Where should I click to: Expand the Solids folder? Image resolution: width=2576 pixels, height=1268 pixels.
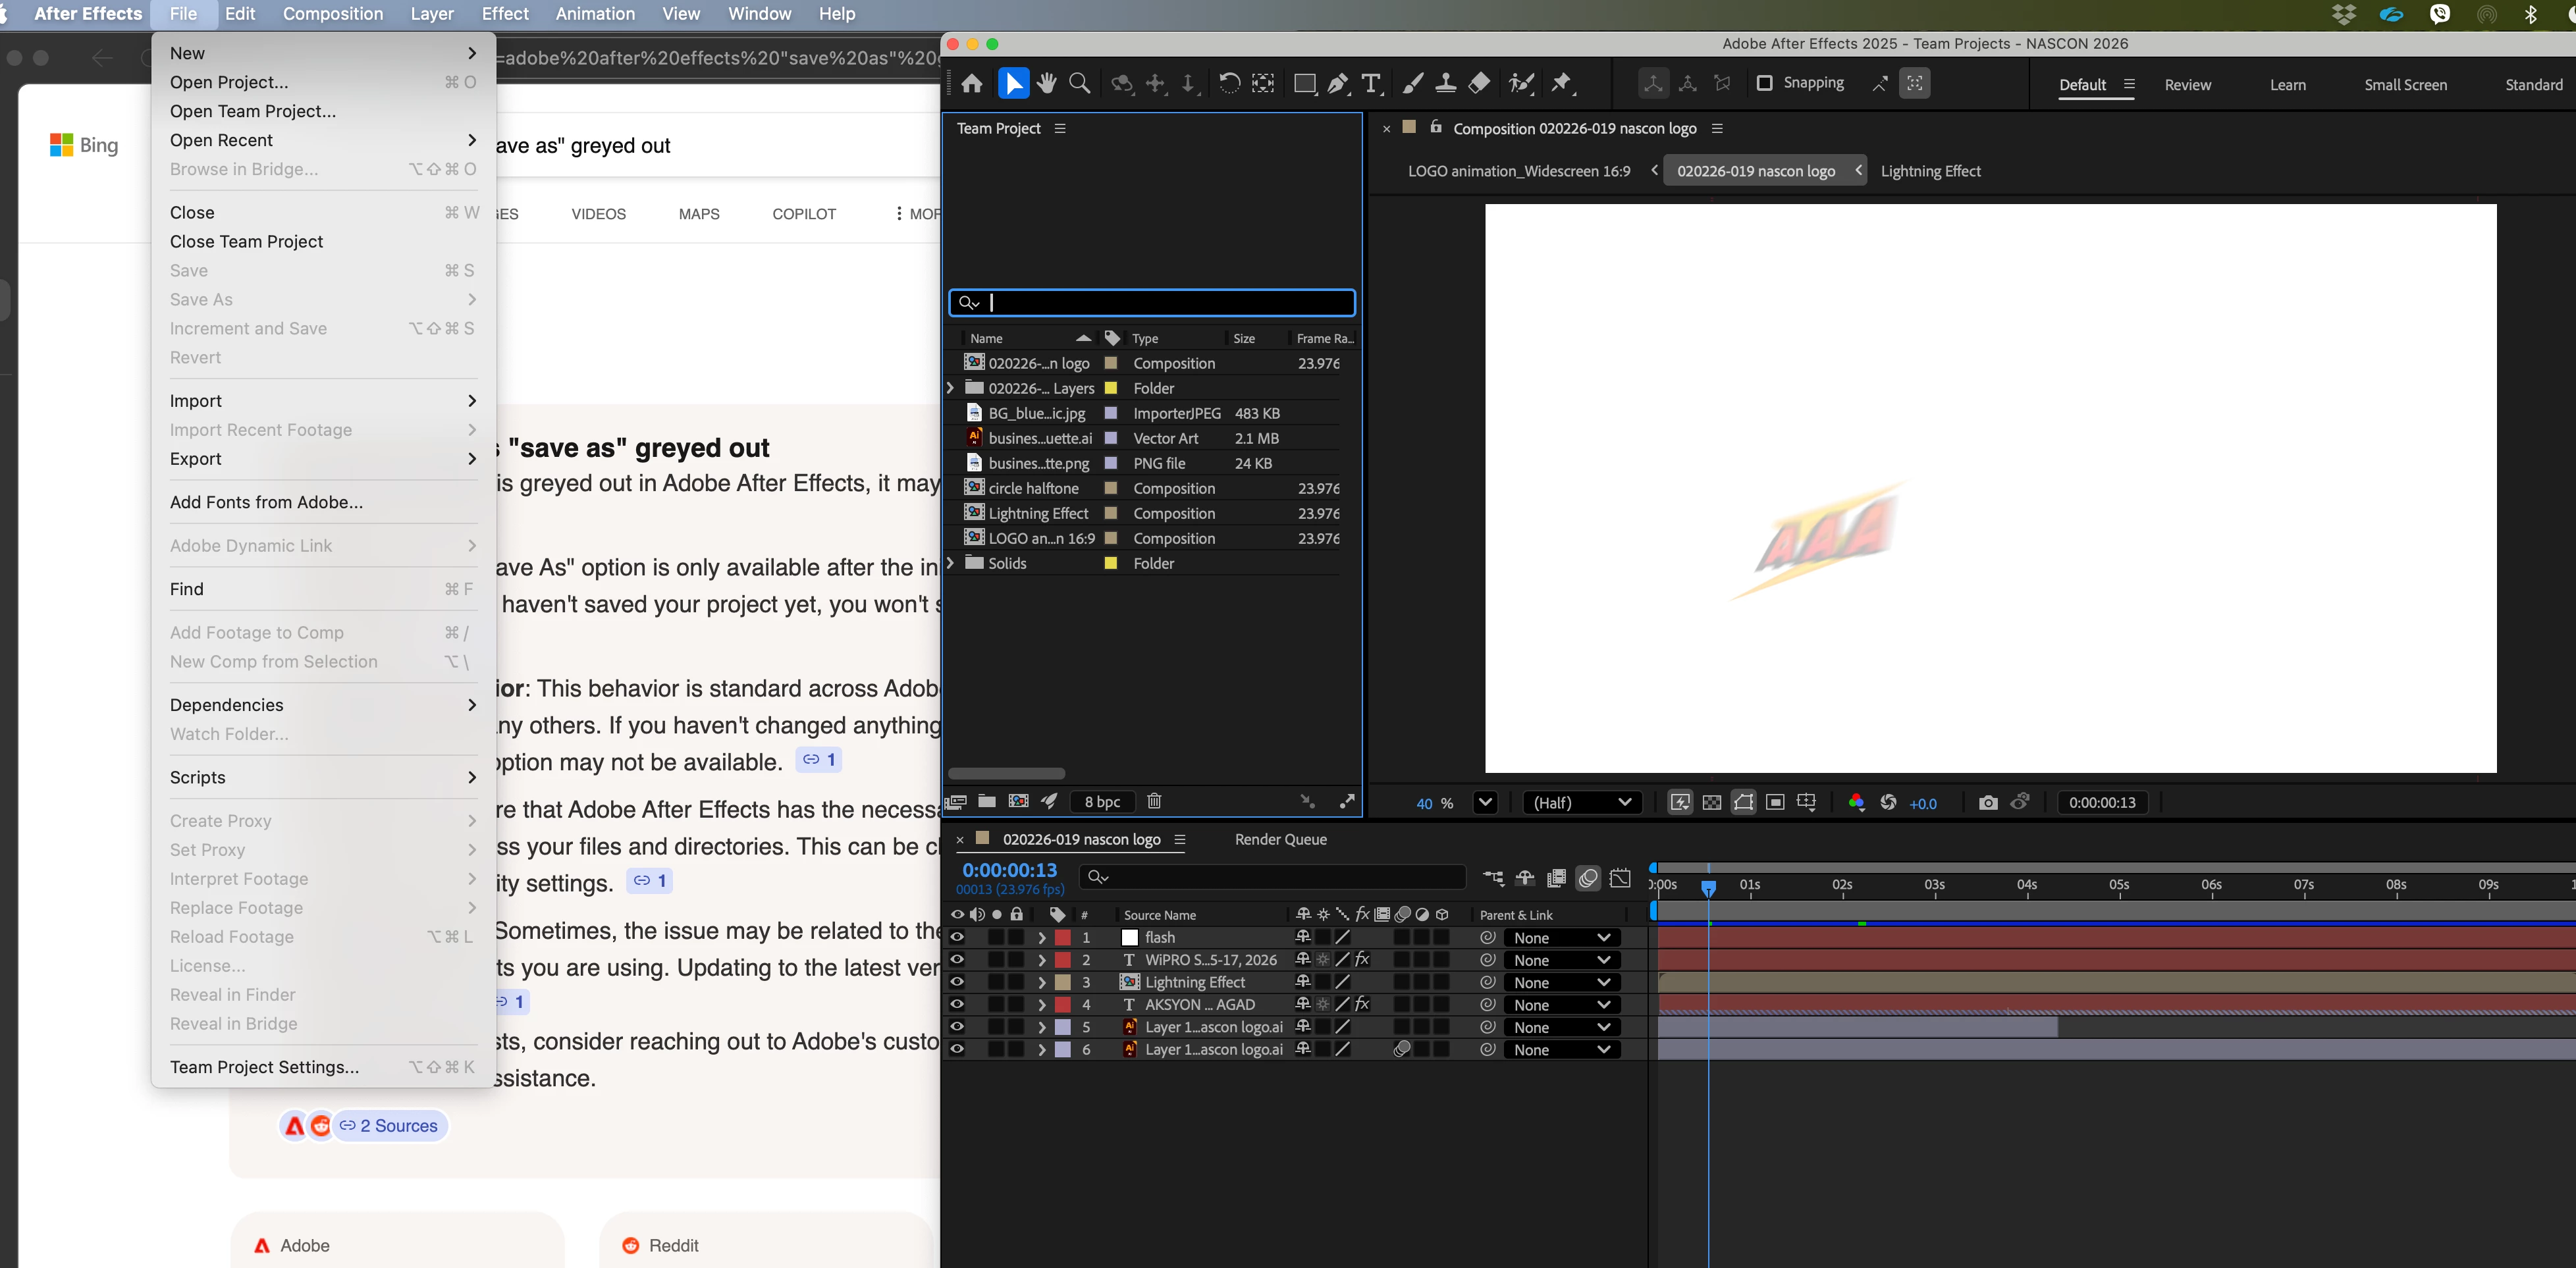pos(951,563)
